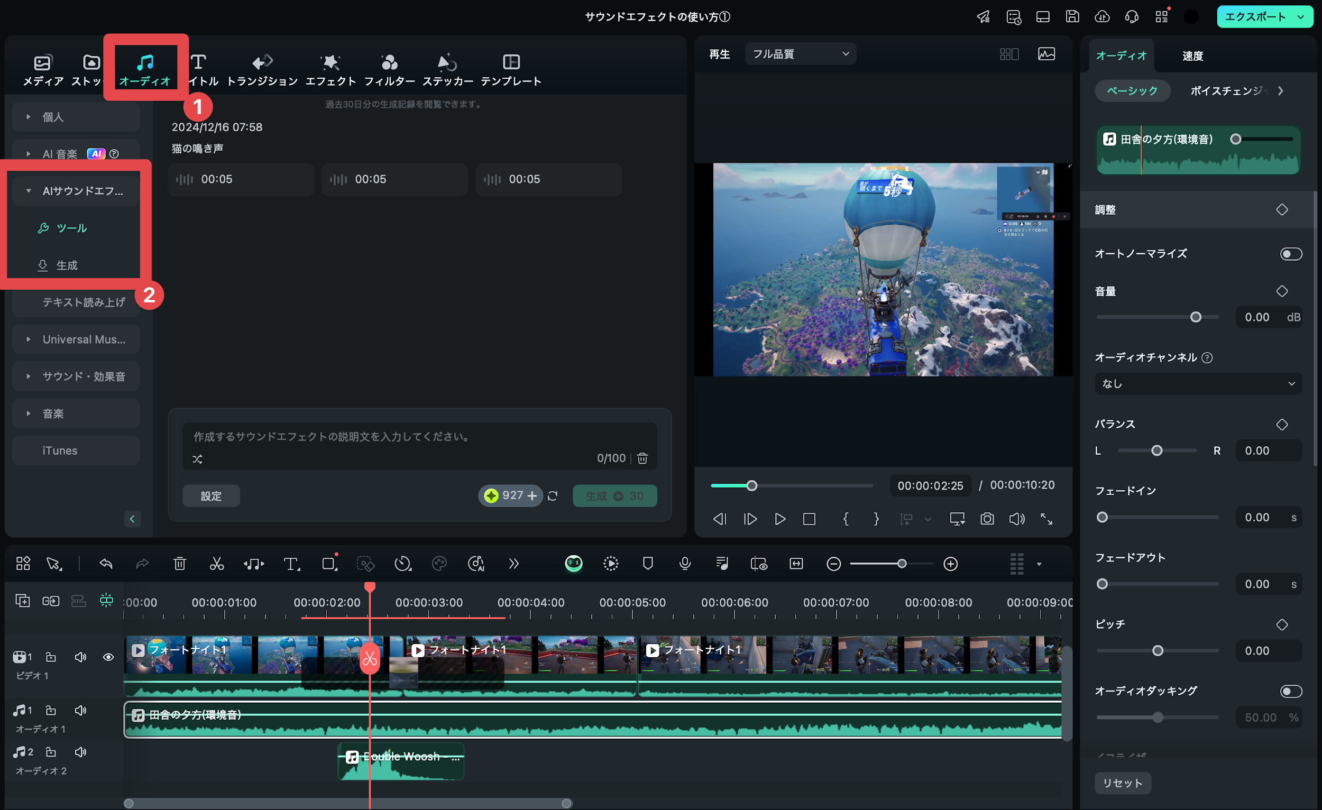The image size is (1322, 810).
Task: Open the Stickers tab
Action: coord(447,70)
